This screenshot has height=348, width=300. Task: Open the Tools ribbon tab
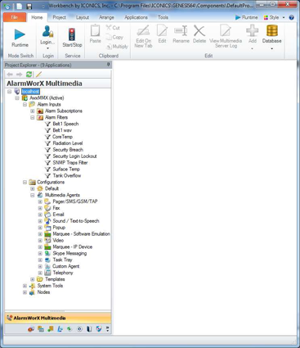[x=163, y=17]
